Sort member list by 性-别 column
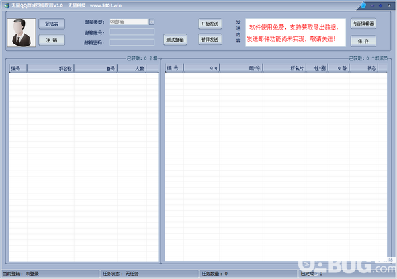This screenshot has width=397, height=279. (x=317, y=68)
